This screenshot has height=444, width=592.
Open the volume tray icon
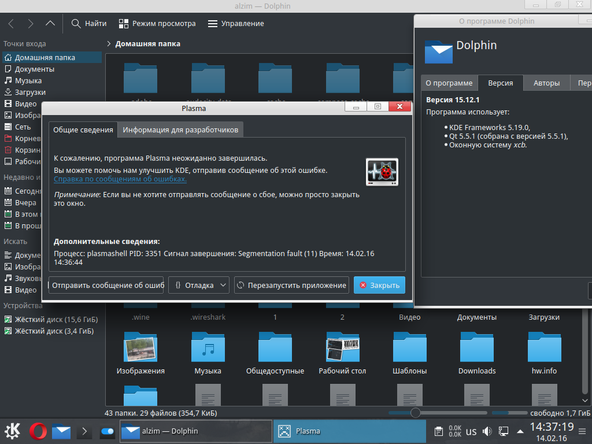487,431
